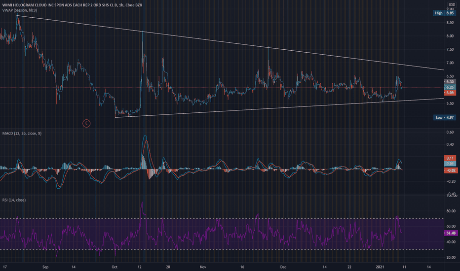
Task: Click the 'Nov' date on time axis
Action: coord(203,267)
